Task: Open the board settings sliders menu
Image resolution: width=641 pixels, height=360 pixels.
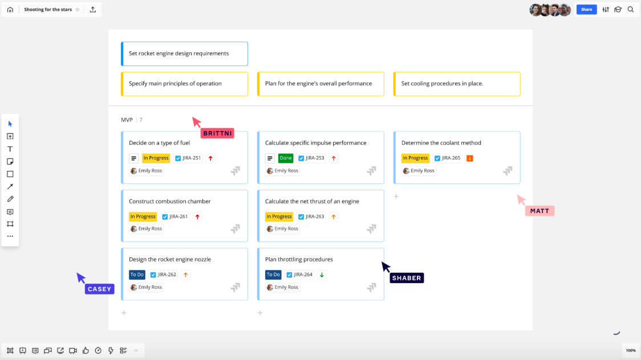Action: pyautogui.click(x=606, y=10)
